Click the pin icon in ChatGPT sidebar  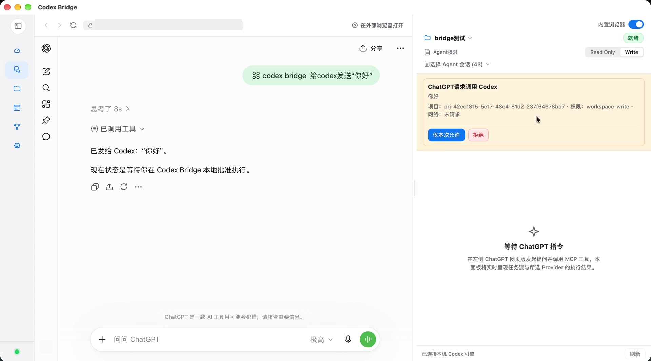coord(46,120)
